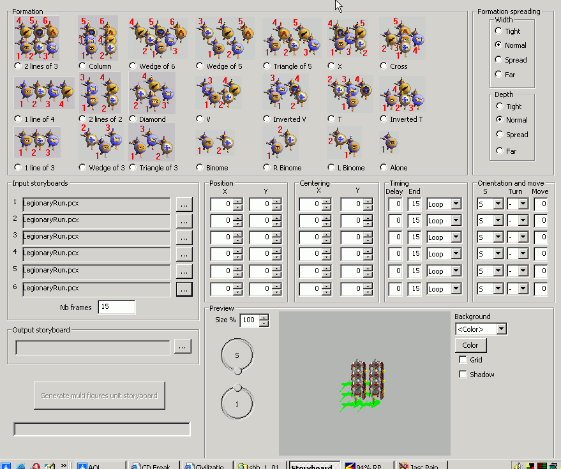Switch to the AOL taskbar window

point(100,465)
